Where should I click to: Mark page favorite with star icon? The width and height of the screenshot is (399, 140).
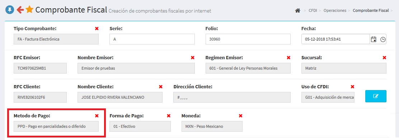tap(29, 10)
